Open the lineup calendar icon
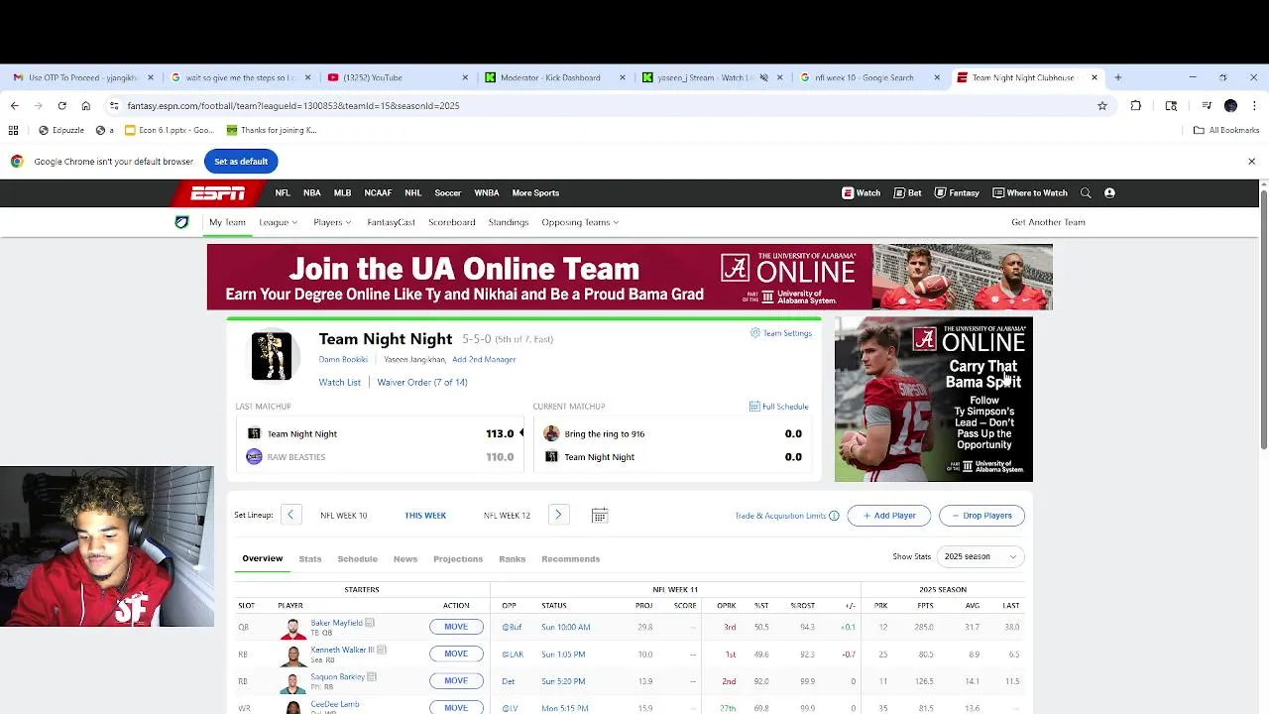Image resolution: width=1269 pixels, height=714 pixels. (x=600, y=516)
